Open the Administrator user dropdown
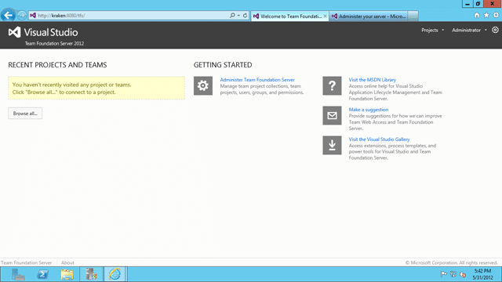This screenshot has width=502, height=282. coord(469,30)
